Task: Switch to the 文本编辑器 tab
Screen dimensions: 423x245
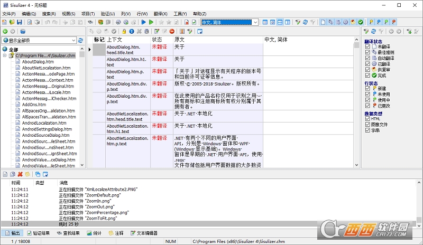Action: click(x=144, y=233)
